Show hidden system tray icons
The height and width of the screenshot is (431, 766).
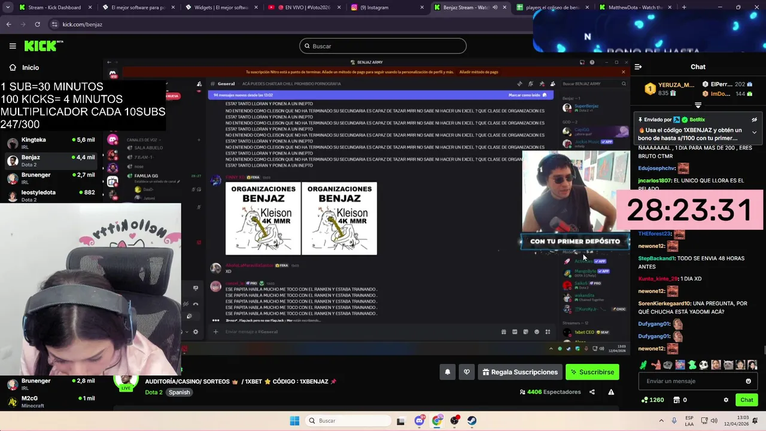click(x=661, y=421)
